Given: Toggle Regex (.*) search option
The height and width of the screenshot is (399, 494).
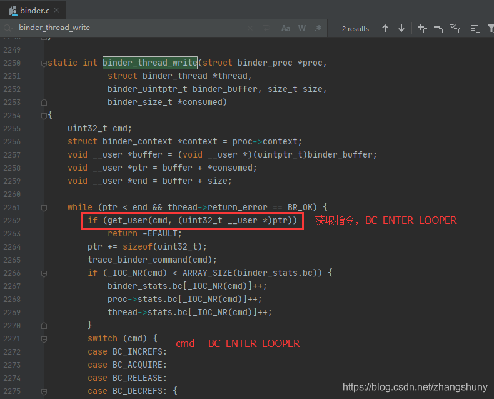Looking at the screenshot, I should click(x=318, y=29).
